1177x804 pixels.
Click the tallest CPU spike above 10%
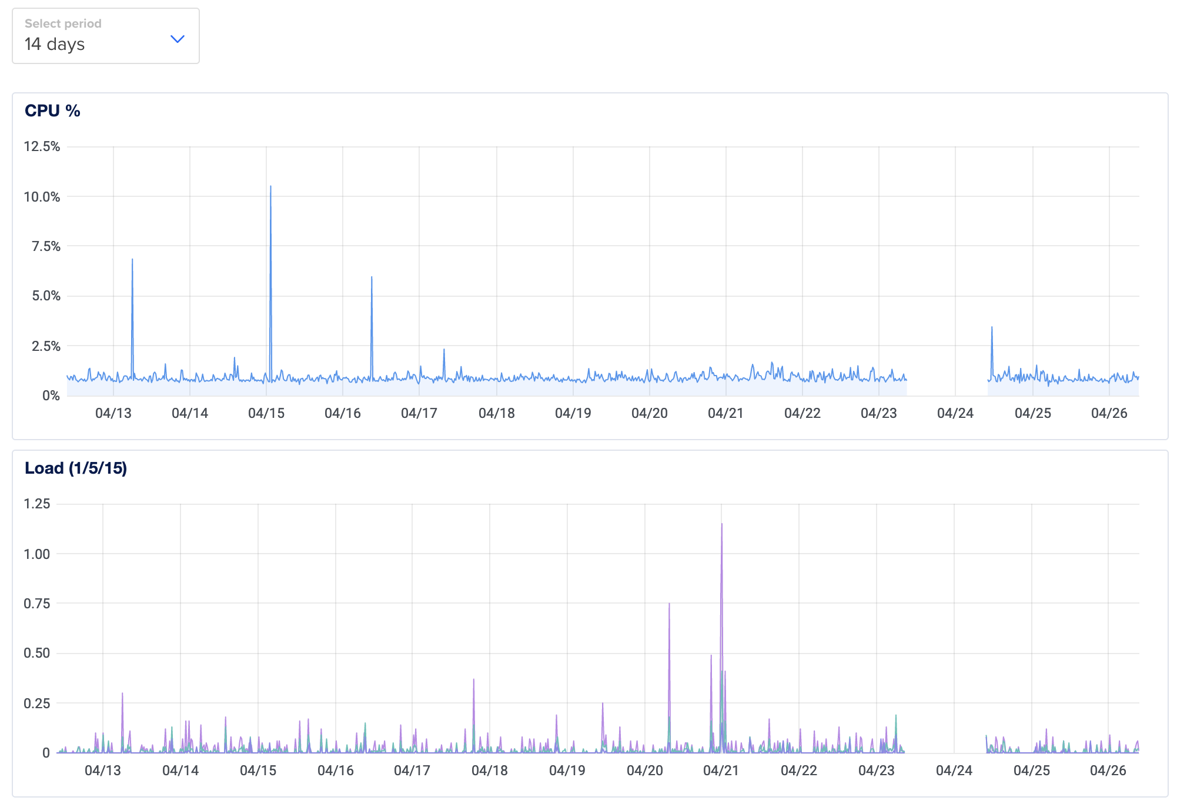[x=270, y=187]
